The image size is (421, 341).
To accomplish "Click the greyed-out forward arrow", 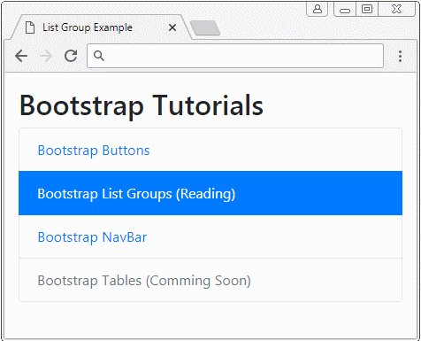I will pos(46,56).
